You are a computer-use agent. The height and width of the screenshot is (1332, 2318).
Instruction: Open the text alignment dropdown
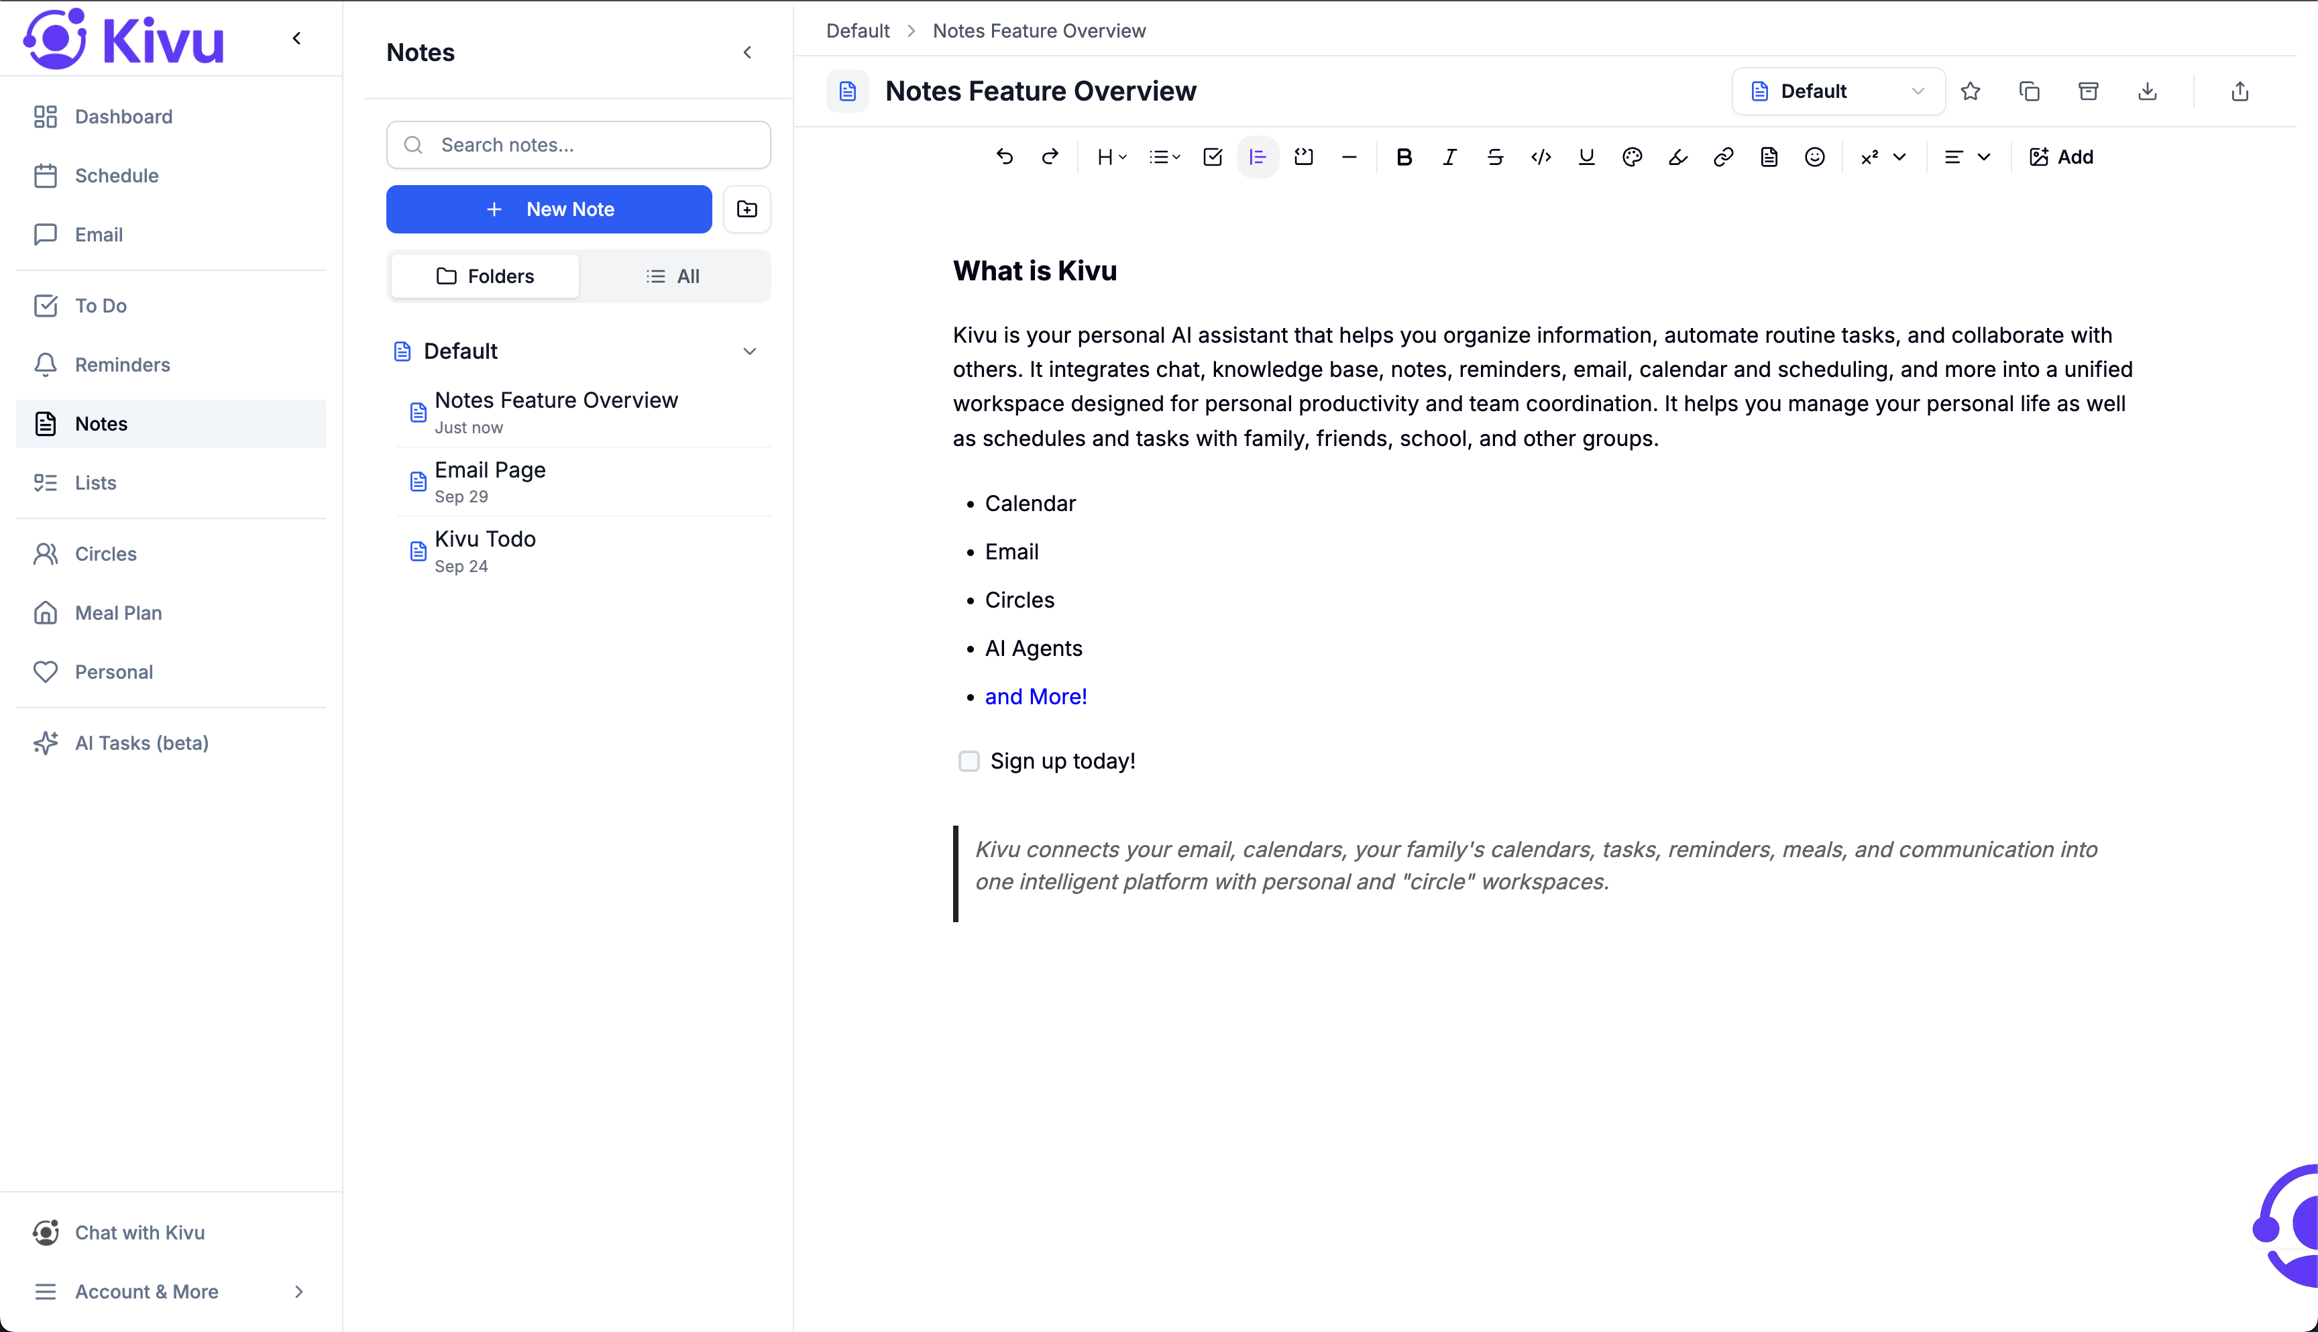pos(1967,156)
